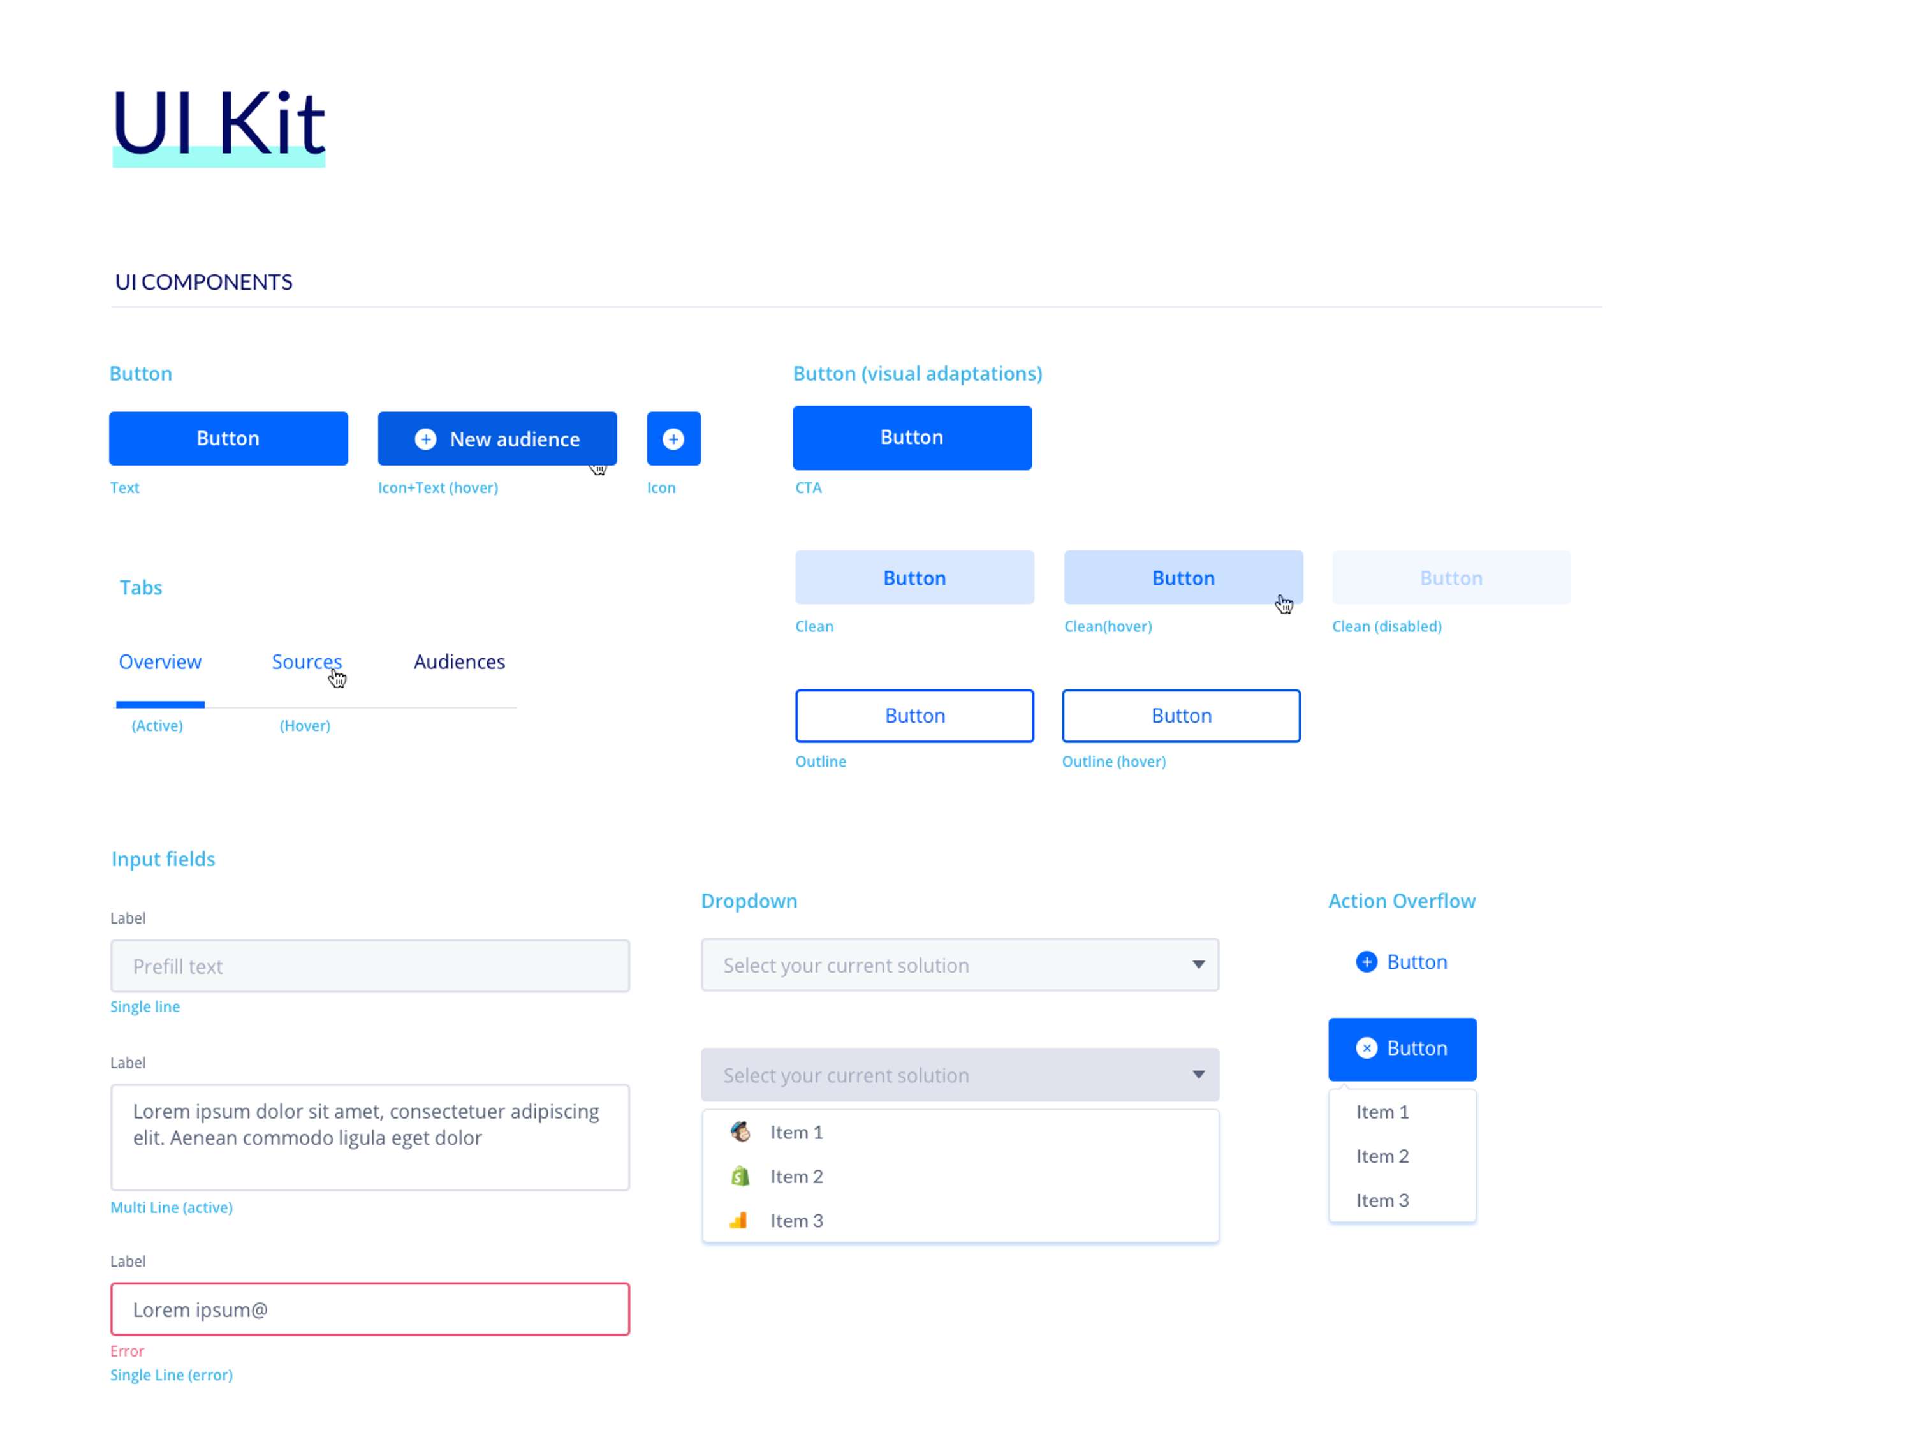Click the arrow of the closed solution dropdown

click(1199, 964)
